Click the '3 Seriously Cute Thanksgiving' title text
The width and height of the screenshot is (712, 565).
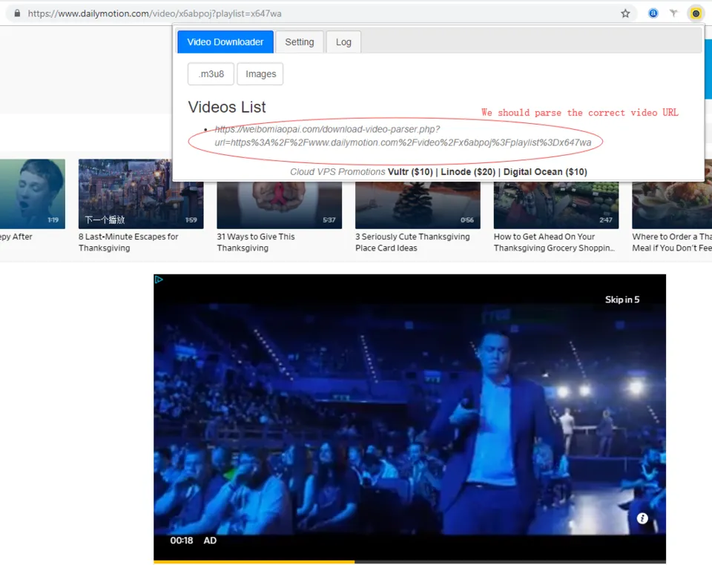point(412,237)
